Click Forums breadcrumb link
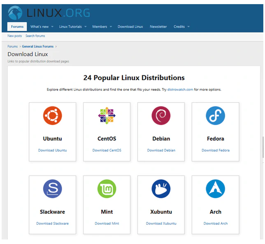The image size is (265, 244). pyautogui.click(x=12, y=46)
